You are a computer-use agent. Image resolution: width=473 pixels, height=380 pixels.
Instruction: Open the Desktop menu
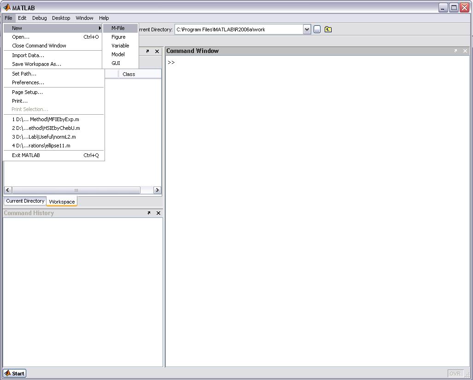61,18
